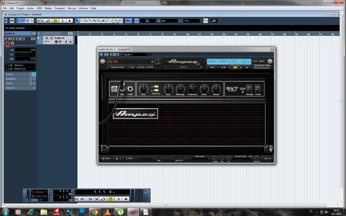This screenshot has width=346, height=216.
Task: Click the MUTE button in AmpegSVX
Action: (262, 62)
